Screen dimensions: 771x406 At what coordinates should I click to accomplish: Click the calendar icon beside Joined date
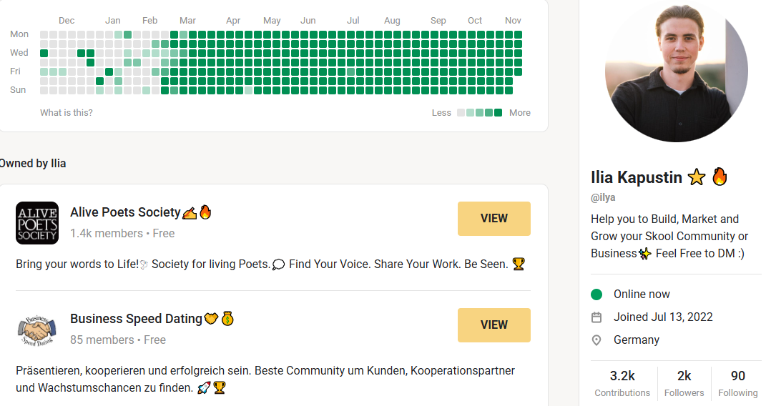tap(596, 317)
